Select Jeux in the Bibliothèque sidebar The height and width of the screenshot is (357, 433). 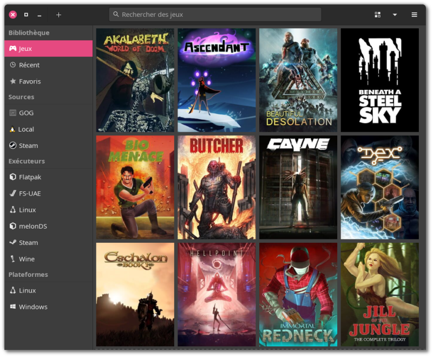(x=48, y=49)
